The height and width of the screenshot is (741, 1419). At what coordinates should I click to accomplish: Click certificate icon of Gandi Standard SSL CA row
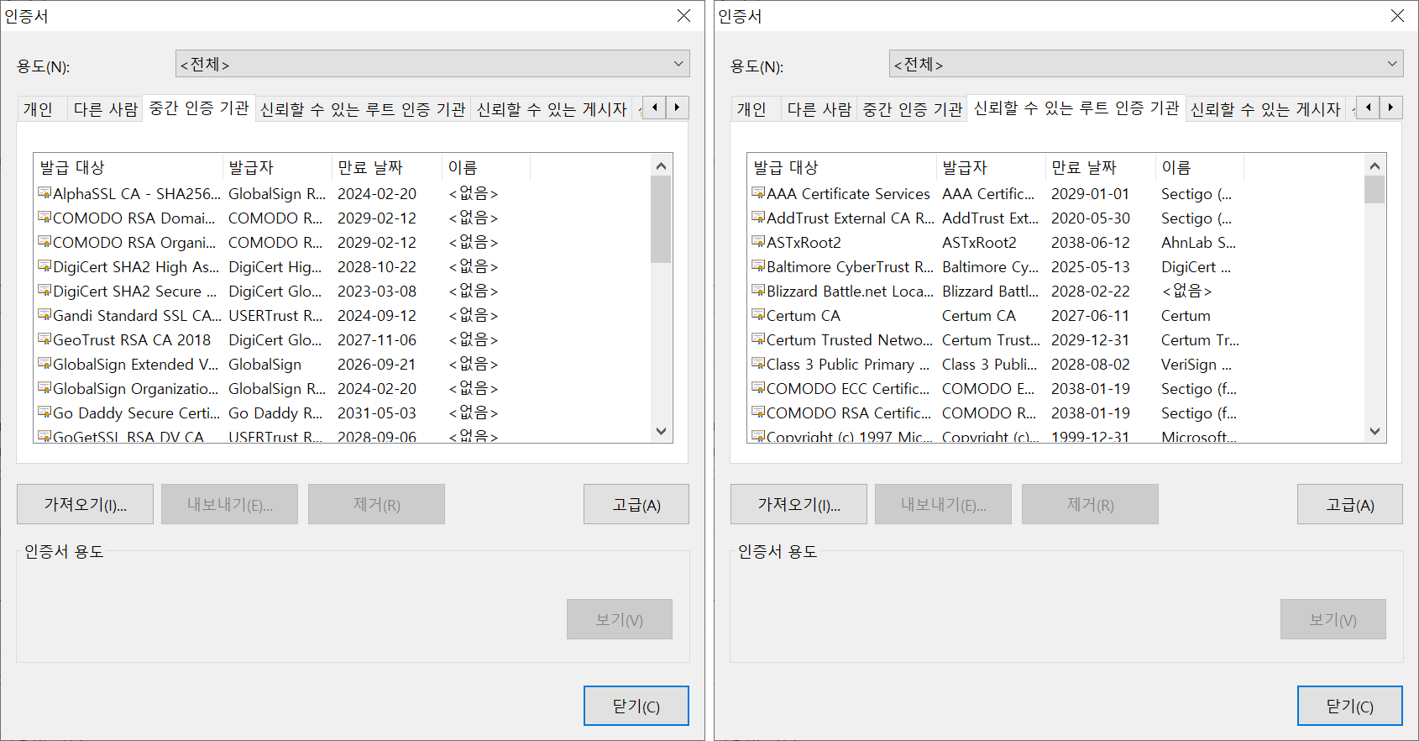45,315
